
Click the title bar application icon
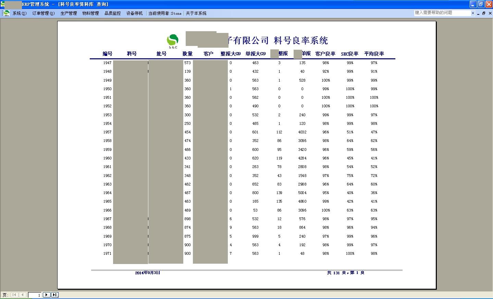(3, 4)
